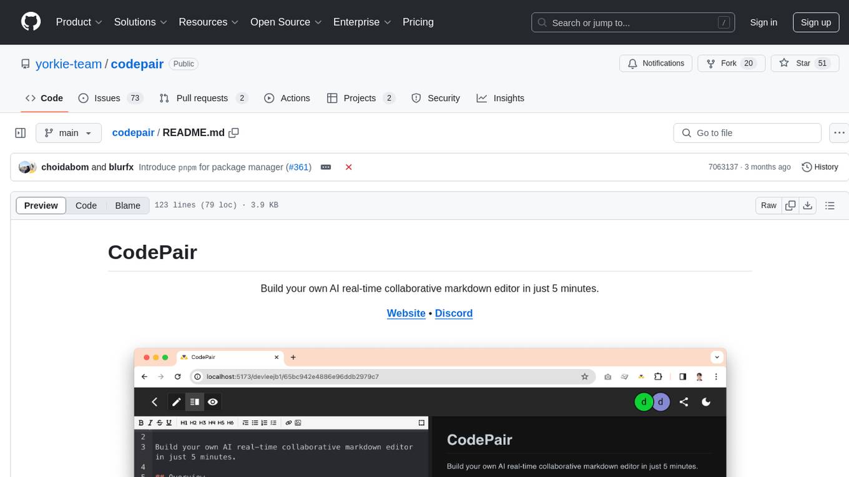The height and width of the screenshot is (477, 849).
Task: Open choidabom's profile link
Action: pos(65,167)
